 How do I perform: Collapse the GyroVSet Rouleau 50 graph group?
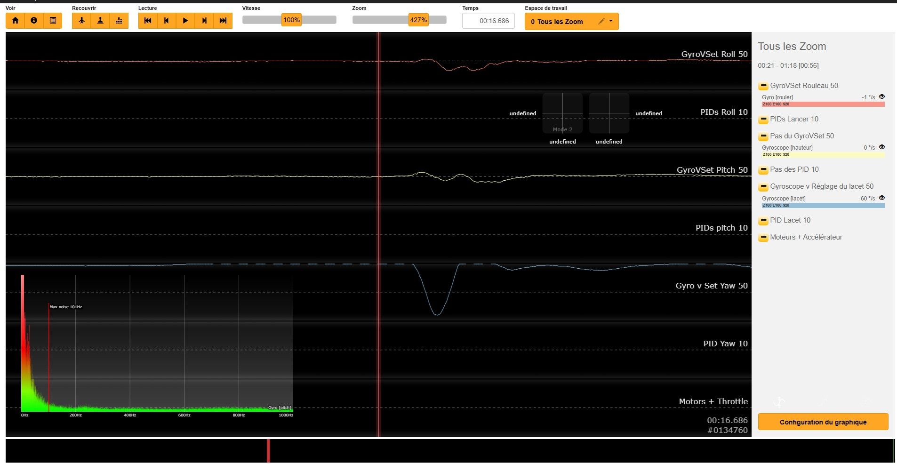pyautogui.click(x=763, y=86)
